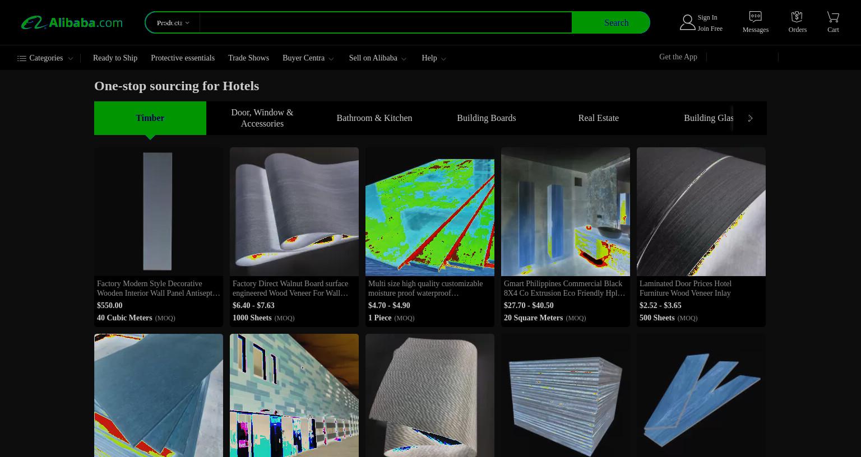Expand the Categories chevron

tap(70, 59)
